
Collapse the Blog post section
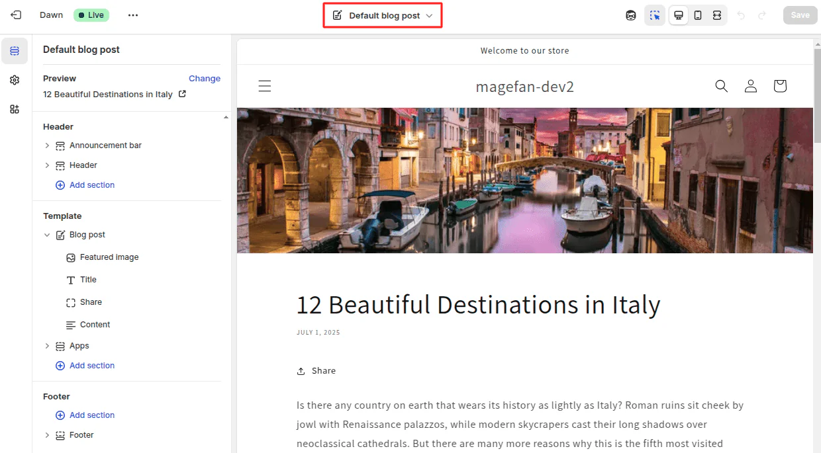pos(47,235)
